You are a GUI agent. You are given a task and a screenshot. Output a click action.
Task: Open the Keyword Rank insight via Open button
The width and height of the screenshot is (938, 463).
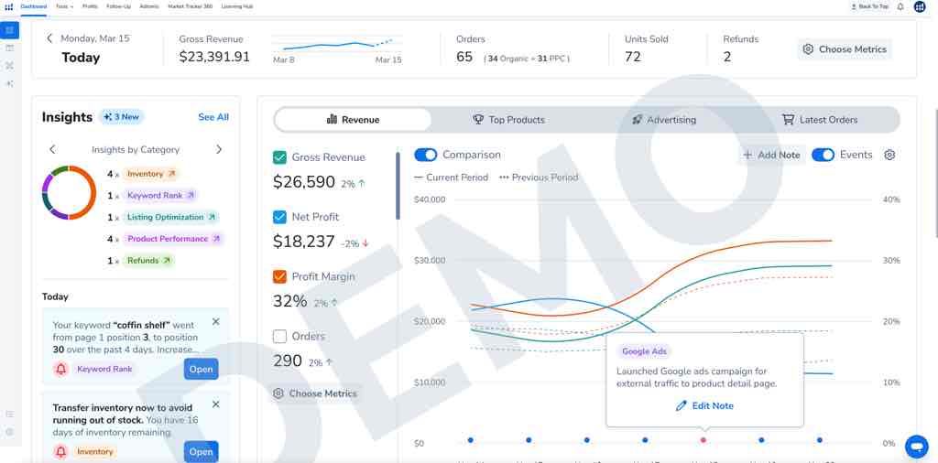(201, 369)
